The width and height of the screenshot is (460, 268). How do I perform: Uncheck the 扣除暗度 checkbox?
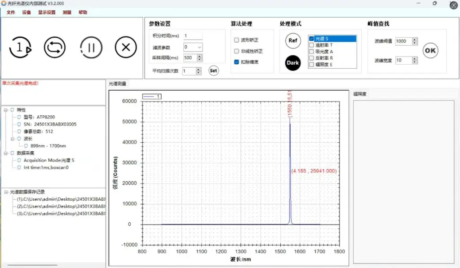click(236, 62)
